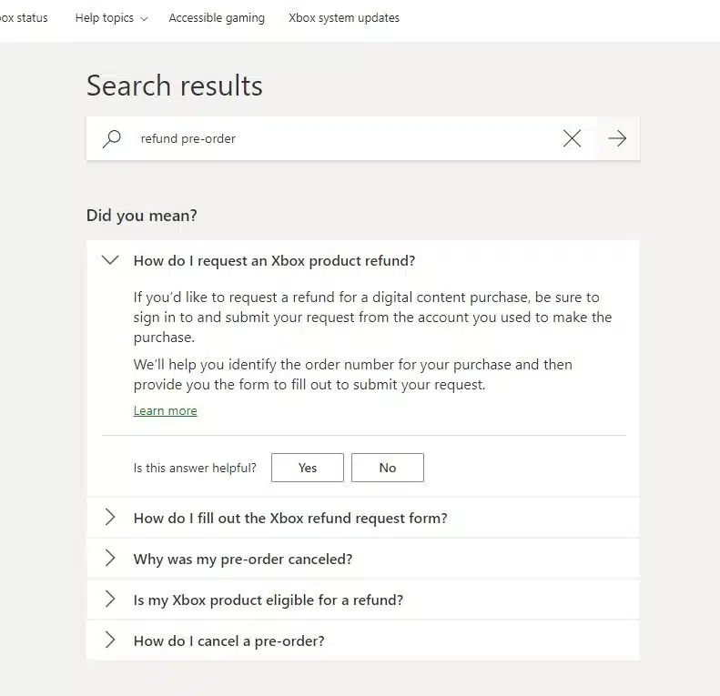Submit search using the arrow icon
This screenshot has height=696, width=720.
point(616,138)
